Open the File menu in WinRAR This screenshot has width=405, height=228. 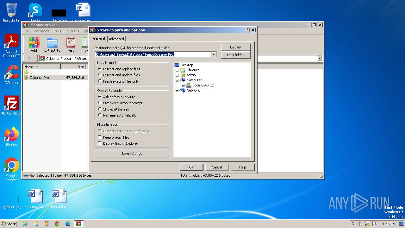(x=26, y=31)
